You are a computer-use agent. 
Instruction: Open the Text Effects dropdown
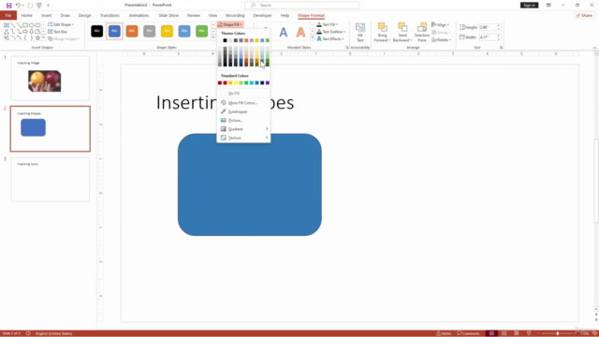tap(330, 39)
